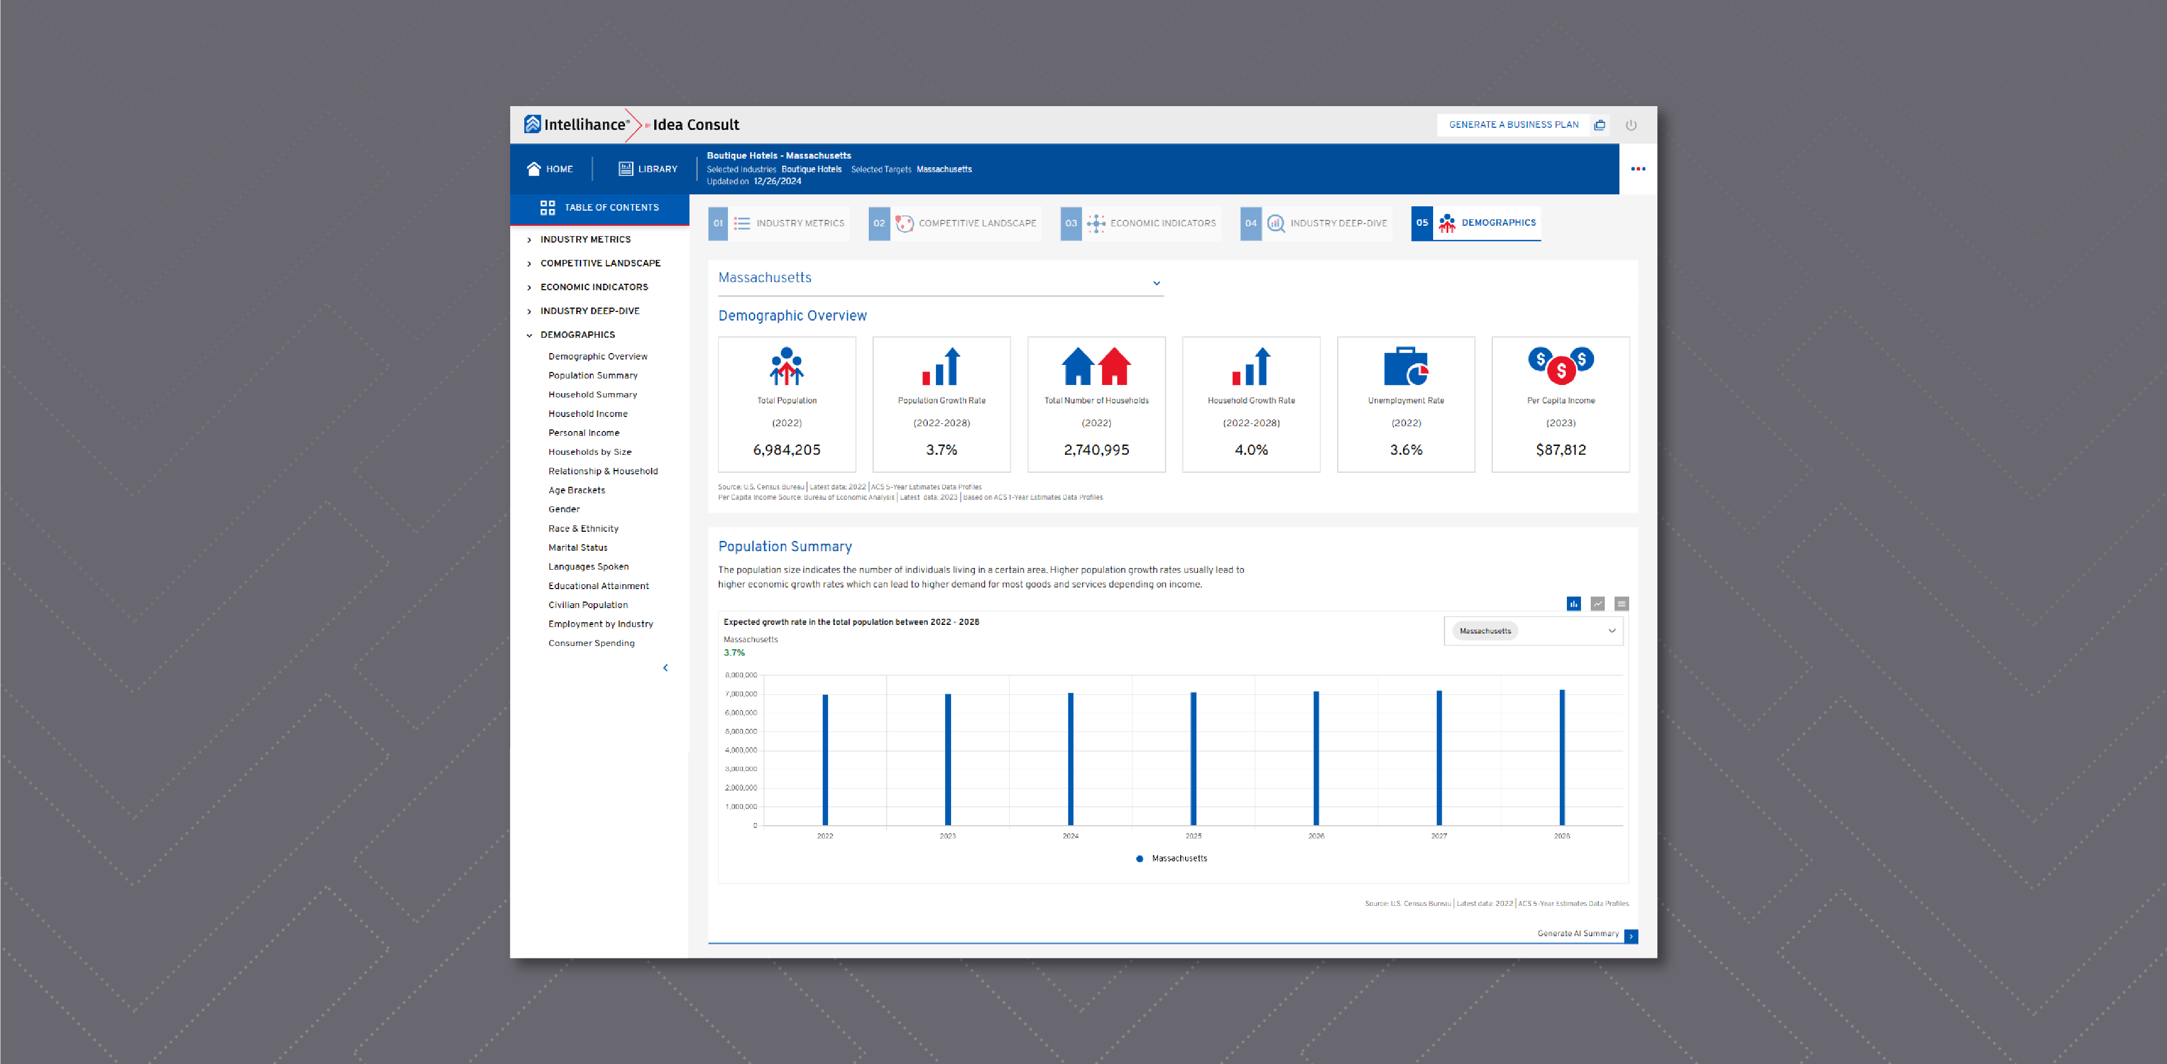Open Household Income sidebar link
The image size is (2167, 1064).
click(587, 414)
